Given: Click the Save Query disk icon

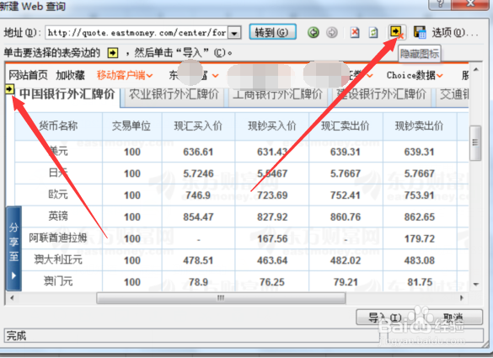Looking at the screenshot, I should click(420, 32).
